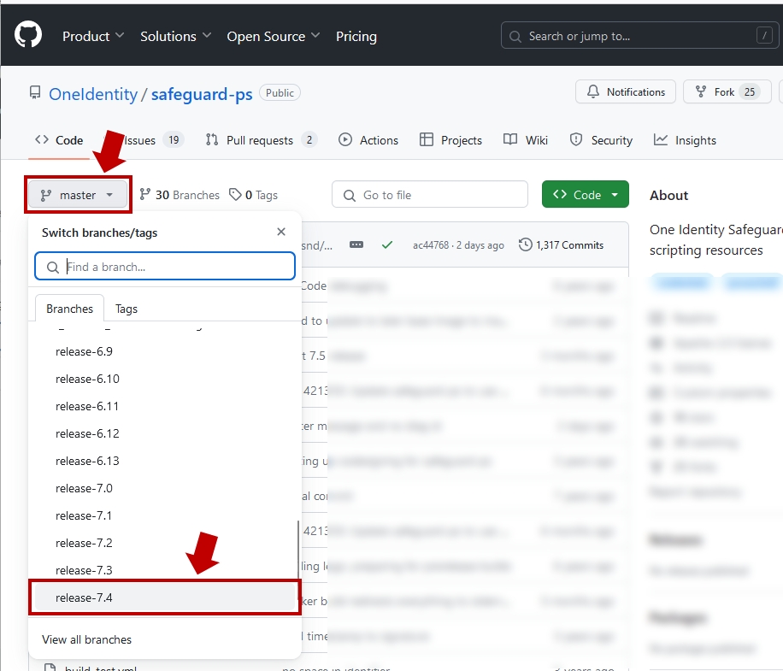Image resolution: width=783 pixels, height=671 pixels.
Task: Switch to branch release-6.9
Action: click(165, 351)
